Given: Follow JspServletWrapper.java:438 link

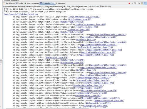Looking at the screenshot, I should pos(90,24).
